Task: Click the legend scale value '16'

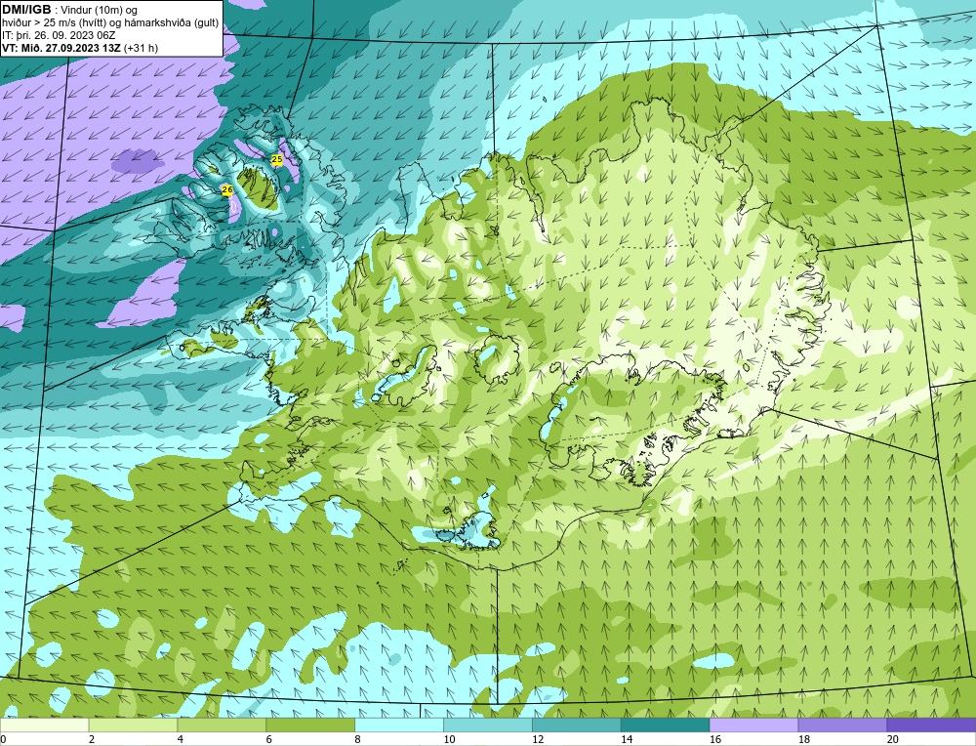Action: [715, 740]
